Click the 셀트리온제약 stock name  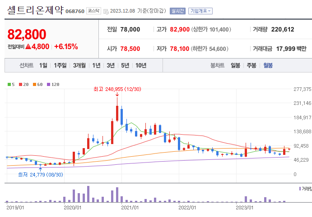click(x=35, y=10)
